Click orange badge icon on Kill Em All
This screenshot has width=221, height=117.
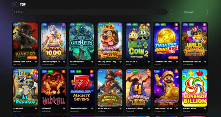click(63, 71)
